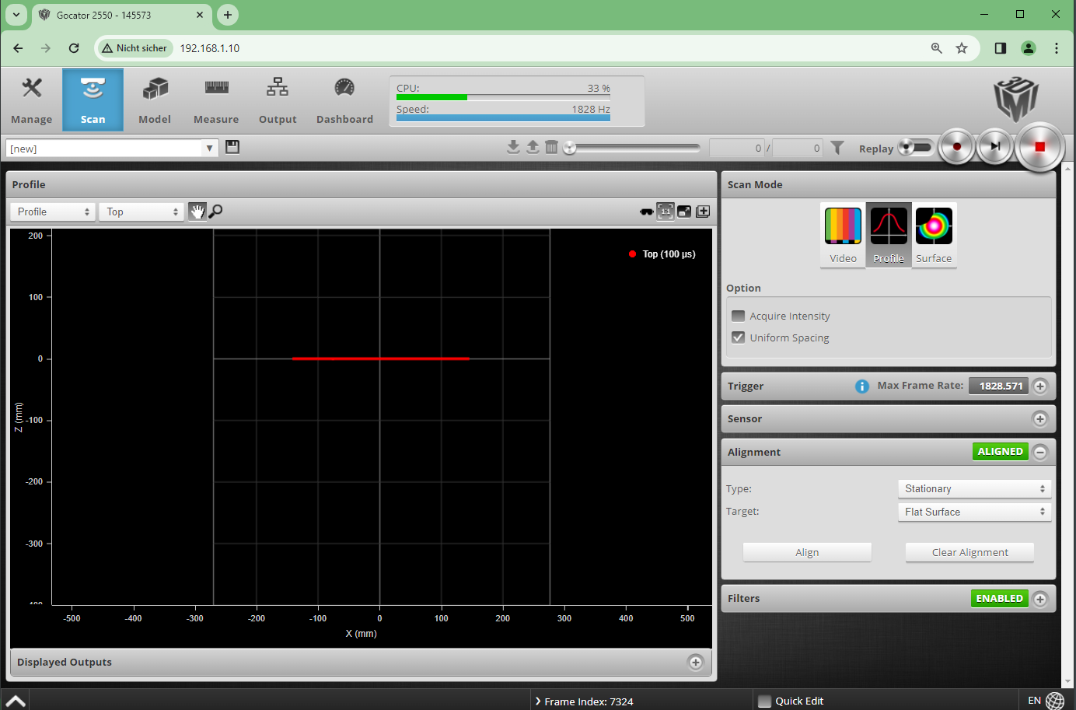Reload the page in the browser
This screenshot has width=1076, height=710.
[x=74, y=48]
